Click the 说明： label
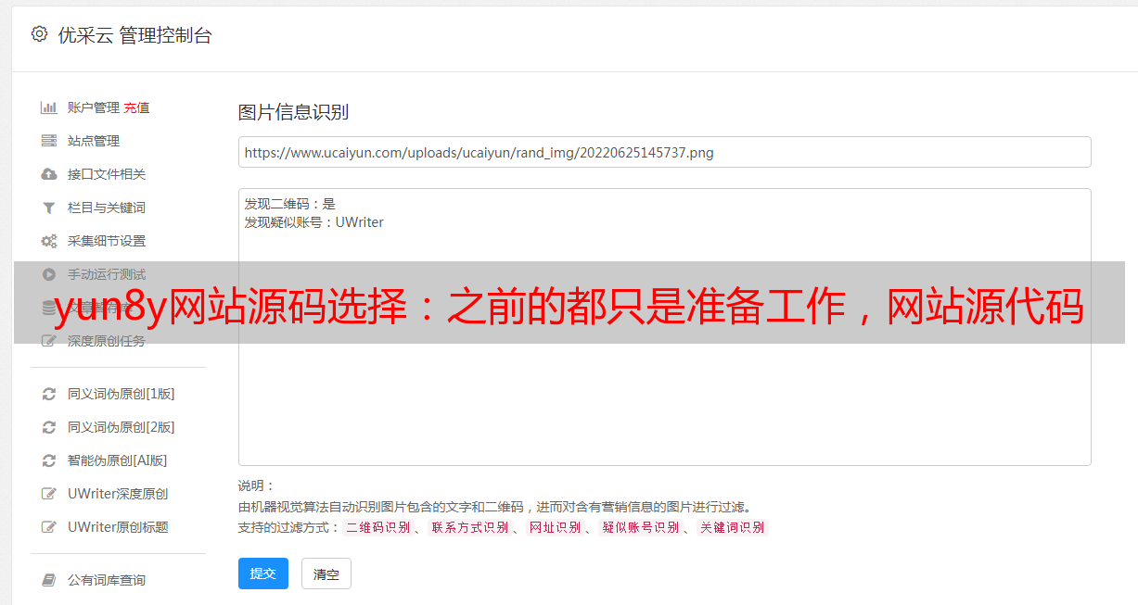This screenshot has height=605, width=1138. coord(257,485)
